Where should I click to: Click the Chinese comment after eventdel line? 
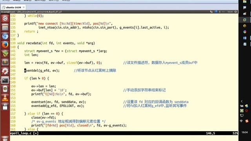(95, 70)
